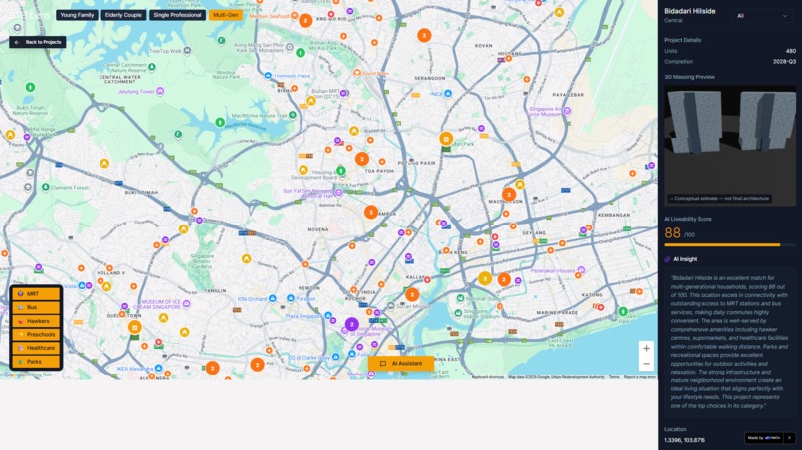Select the Multi-Gen persona tab
802x450 pixels.
click(x=226, y=15)
